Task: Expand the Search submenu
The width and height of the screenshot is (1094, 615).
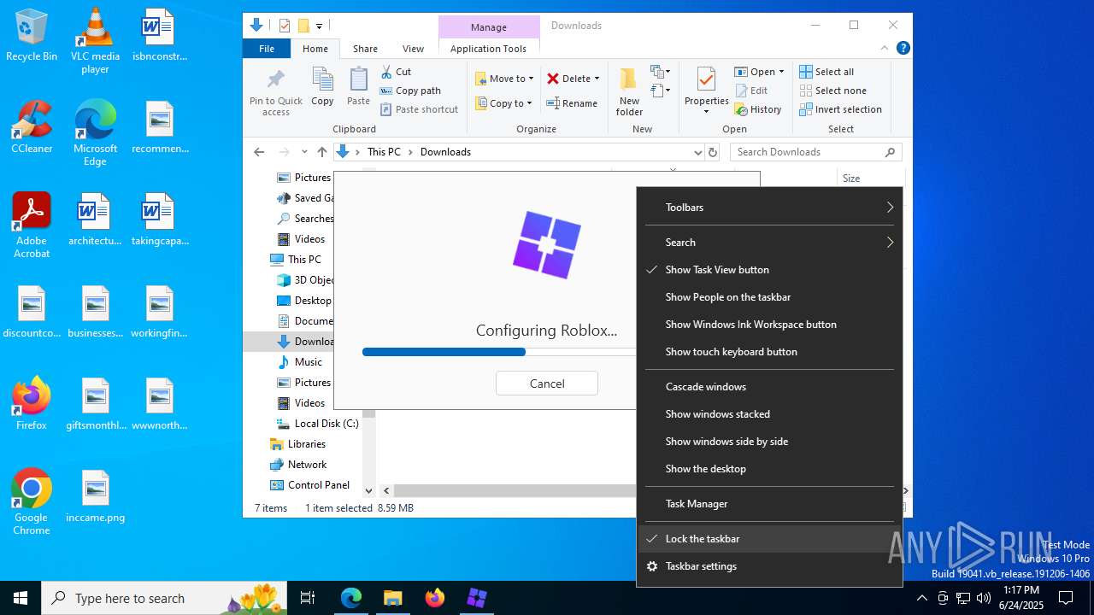Action: tap(769, 243)
